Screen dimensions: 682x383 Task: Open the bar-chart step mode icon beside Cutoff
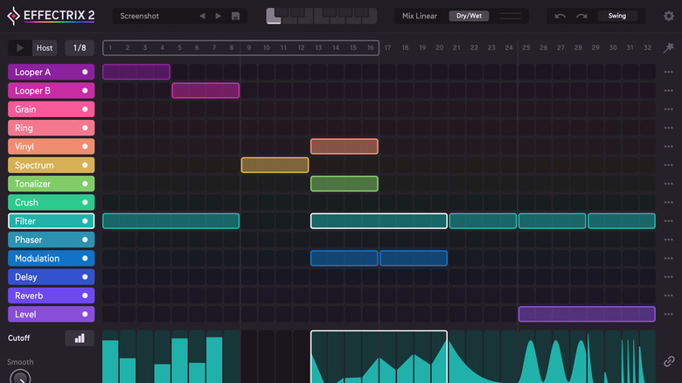80,338
